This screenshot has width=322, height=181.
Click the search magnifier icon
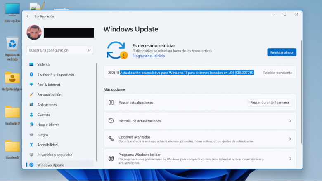click(x=89, y=50)
